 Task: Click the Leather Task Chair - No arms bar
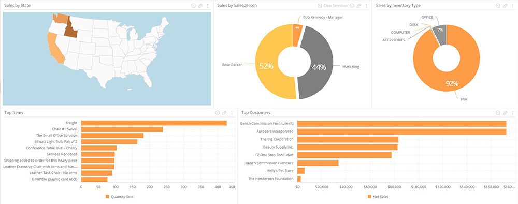tap(96, 173)
